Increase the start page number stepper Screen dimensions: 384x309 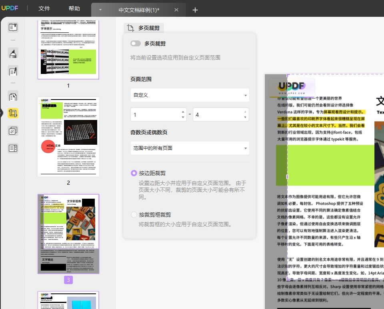[x=183, y=112]
